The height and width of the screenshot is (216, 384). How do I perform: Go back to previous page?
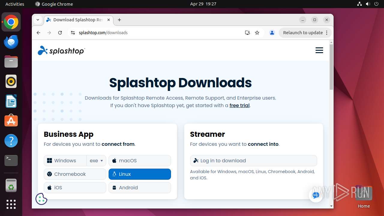[x=38, y=33]
